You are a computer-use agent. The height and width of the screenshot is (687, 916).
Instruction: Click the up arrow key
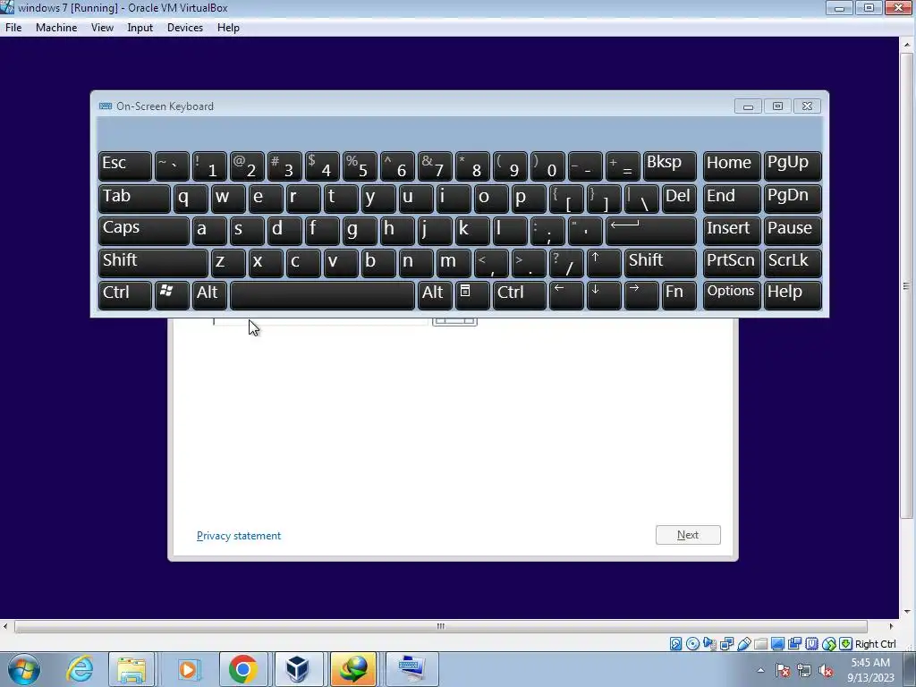click(x=604, y=262)
